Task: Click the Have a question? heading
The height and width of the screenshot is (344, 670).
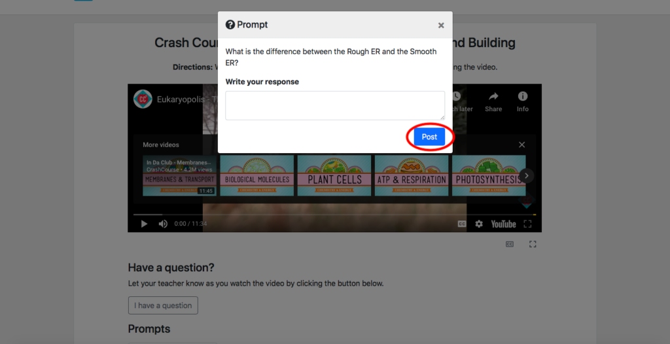Action: click(x=171, y=267)
